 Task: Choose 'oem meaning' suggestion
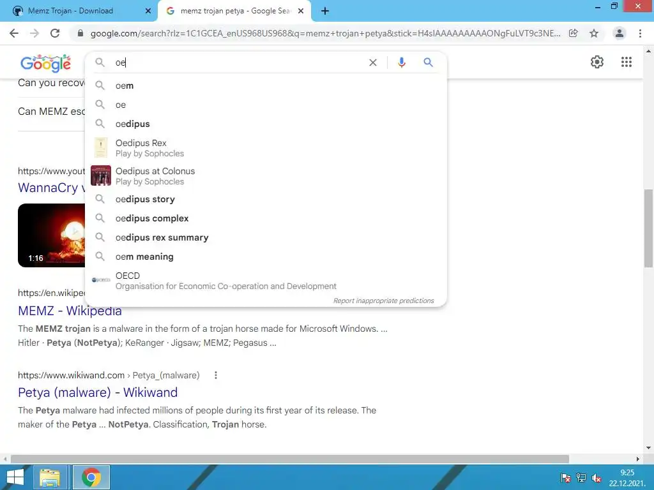(266, 256)
